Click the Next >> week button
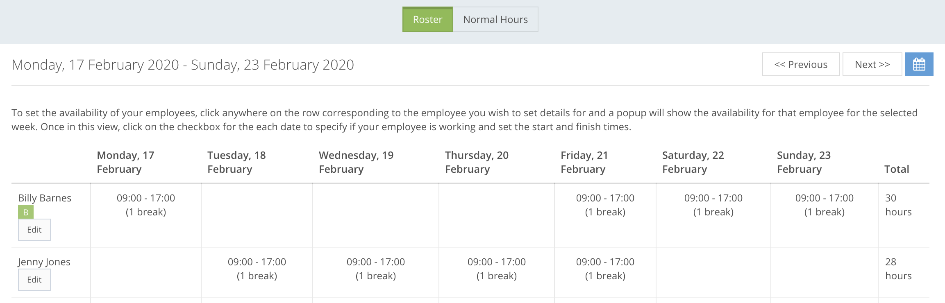The image size is (945, 303). (x=872, y=64)
